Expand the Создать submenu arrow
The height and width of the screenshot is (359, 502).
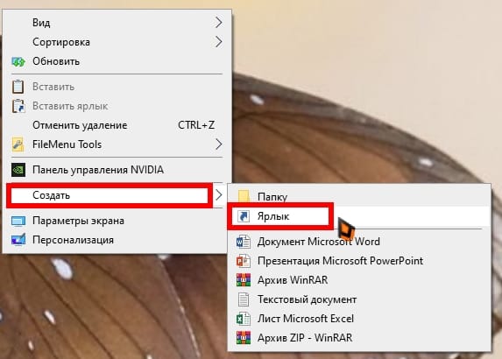pyautogui.click(x=219, y=195)
